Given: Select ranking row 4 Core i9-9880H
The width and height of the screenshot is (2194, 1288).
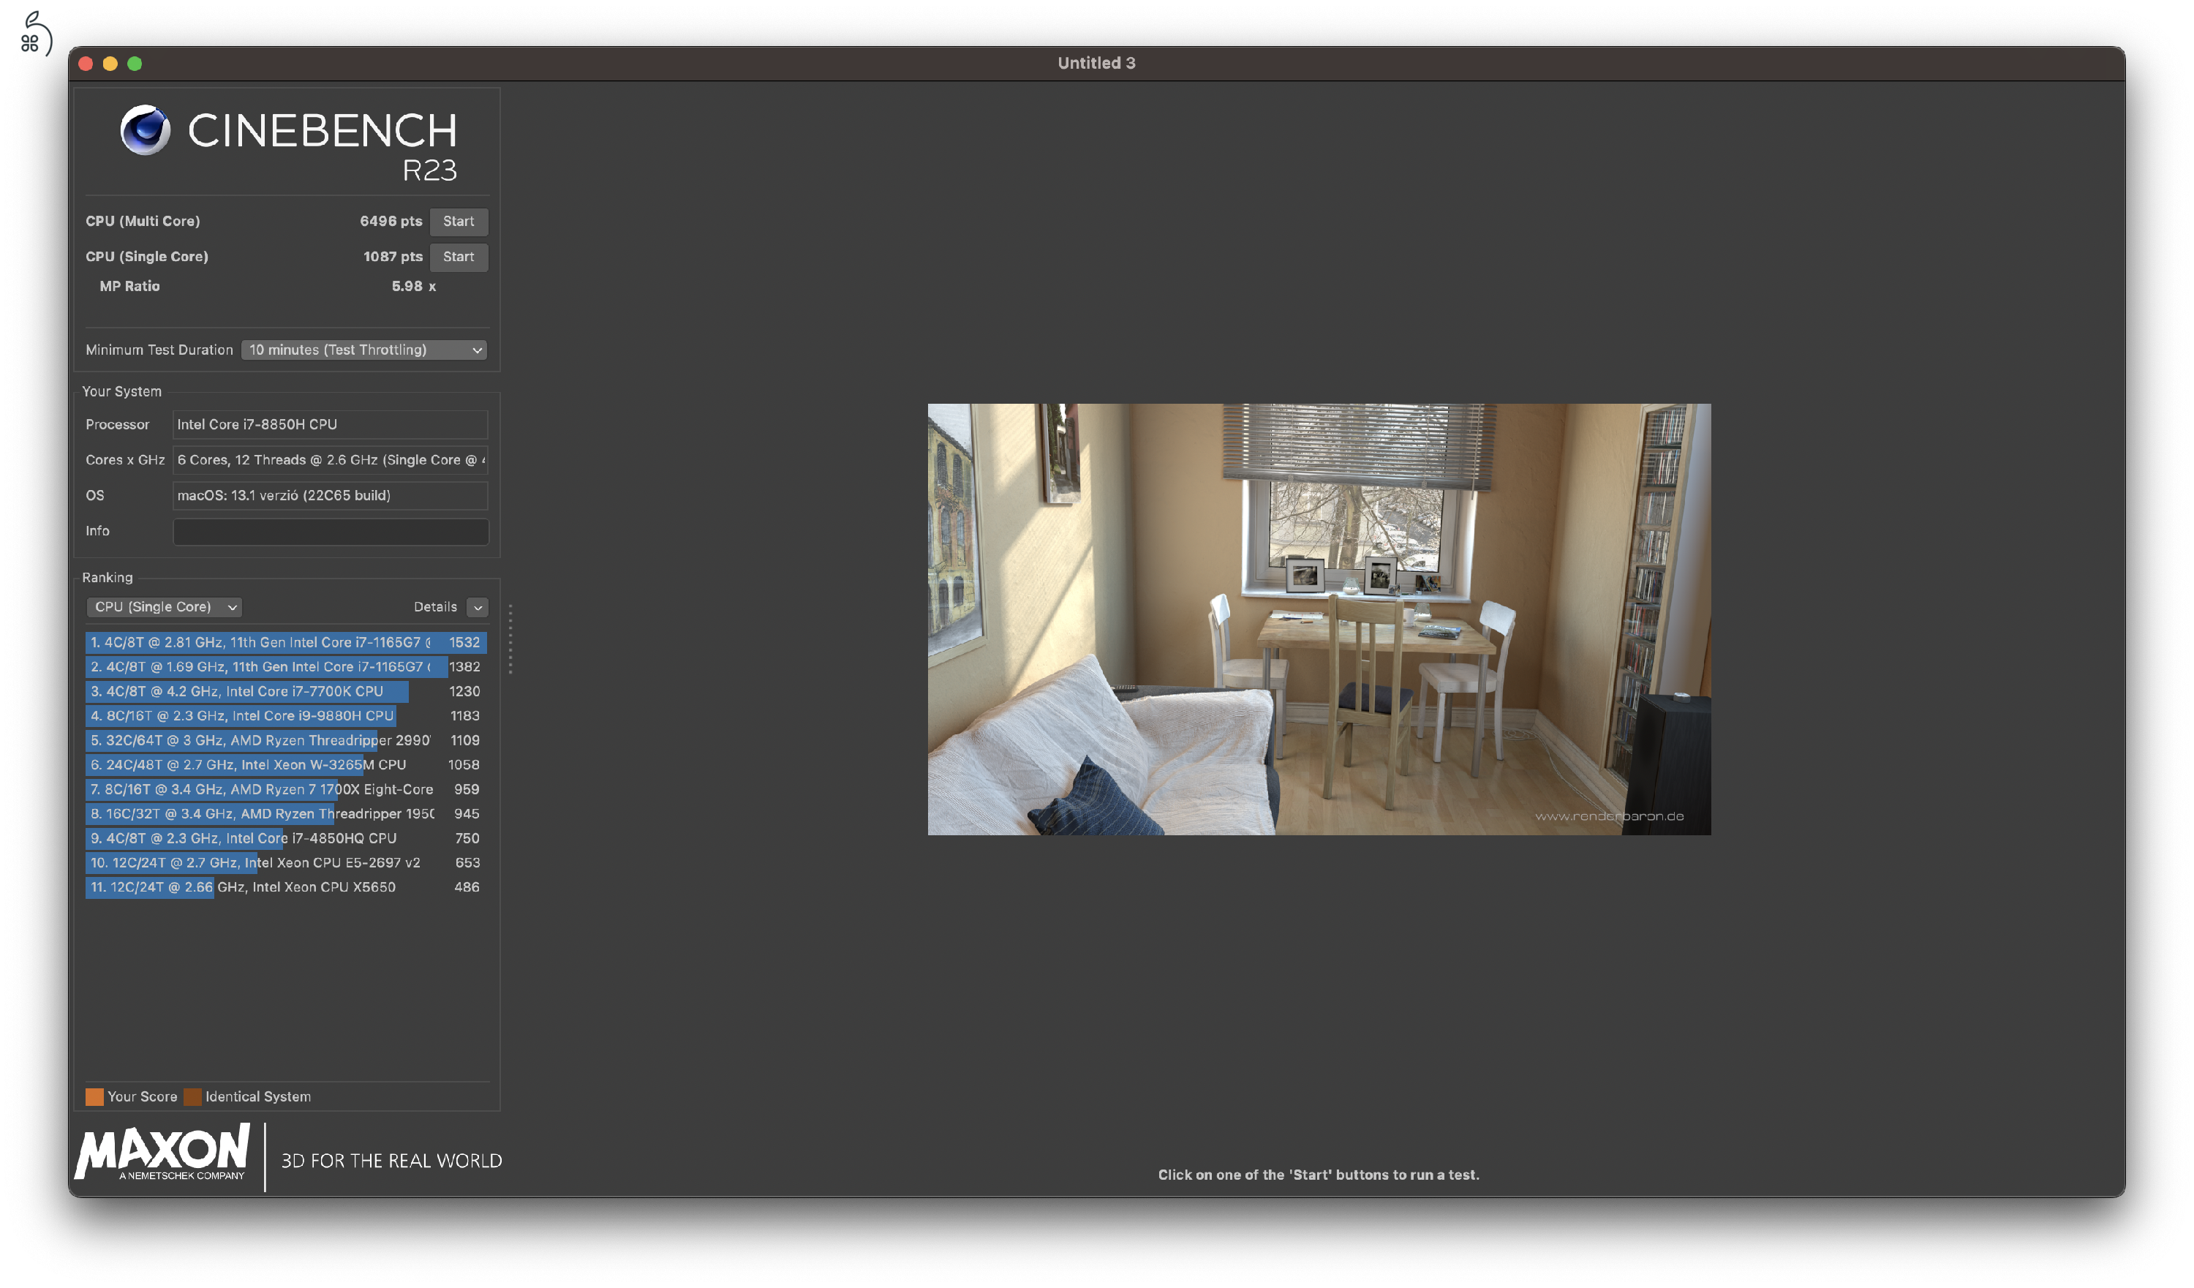Looking at the screenshot, I should pos(285,716).
